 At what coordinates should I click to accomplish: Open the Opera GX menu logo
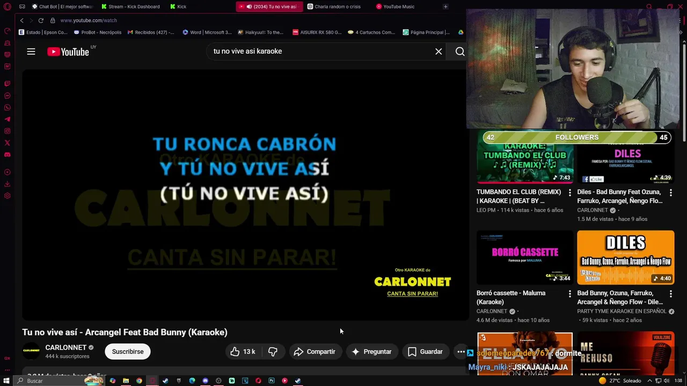7,6
